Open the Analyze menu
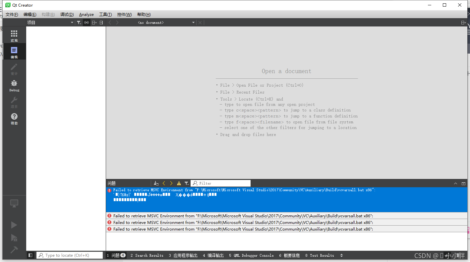 coord(87,15)
